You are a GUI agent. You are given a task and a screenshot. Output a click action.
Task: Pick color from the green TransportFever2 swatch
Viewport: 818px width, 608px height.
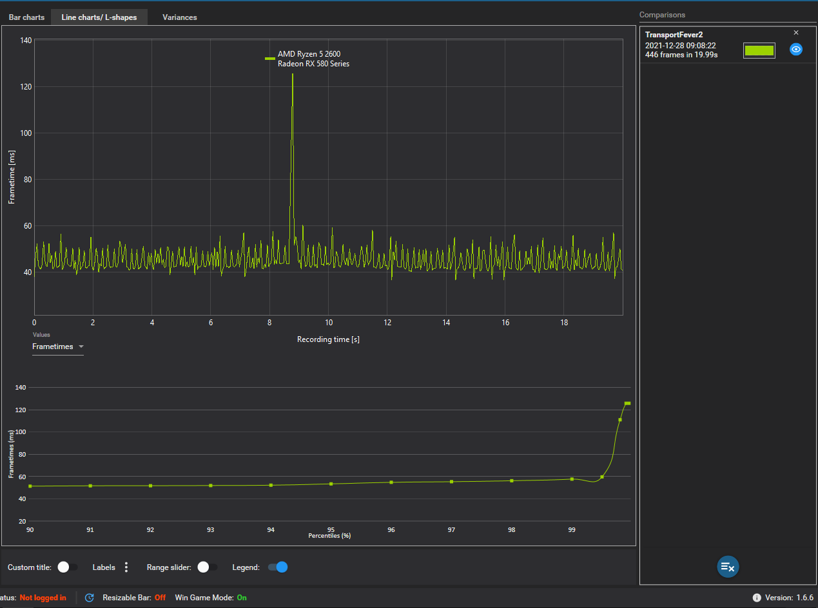(x=759, y=51)
